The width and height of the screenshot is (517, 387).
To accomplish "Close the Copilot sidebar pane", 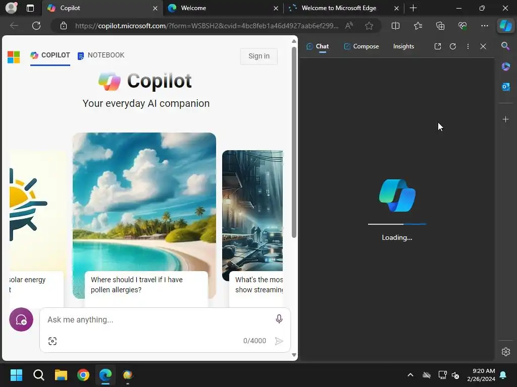I will click(x=483, y=46).
